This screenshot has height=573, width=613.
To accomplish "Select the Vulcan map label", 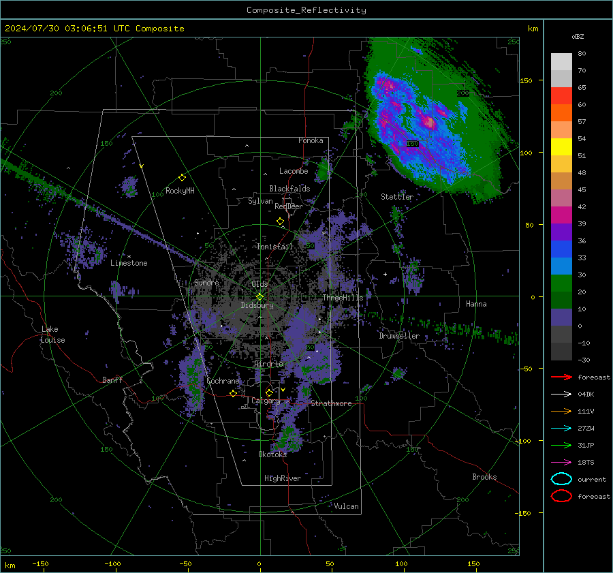I will (x=347, y=506).
